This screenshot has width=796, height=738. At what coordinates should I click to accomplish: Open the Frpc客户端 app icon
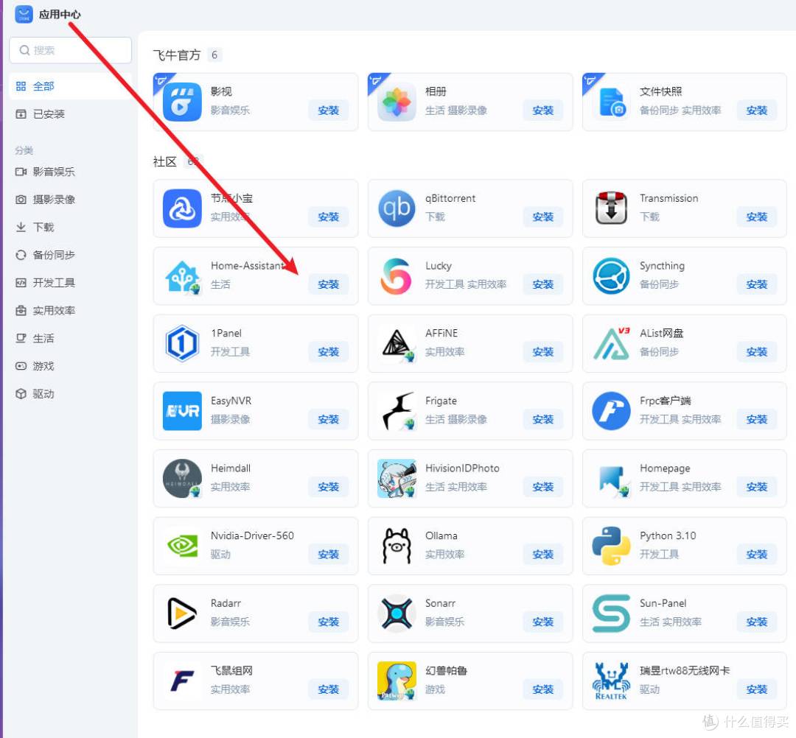tap(611, 411)
